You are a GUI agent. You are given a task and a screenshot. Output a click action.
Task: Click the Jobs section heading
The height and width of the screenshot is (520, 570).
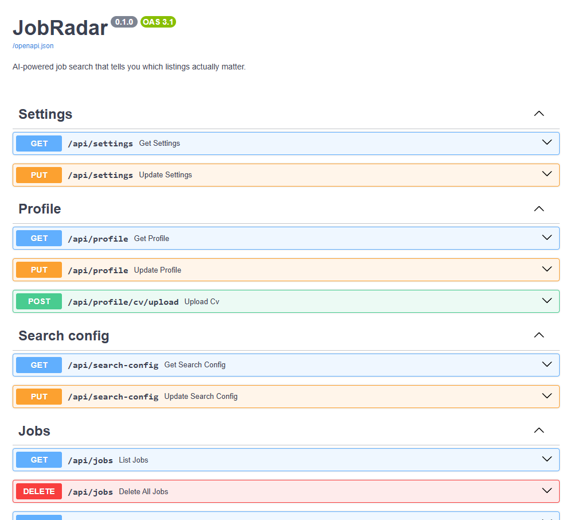pos(34,431)
